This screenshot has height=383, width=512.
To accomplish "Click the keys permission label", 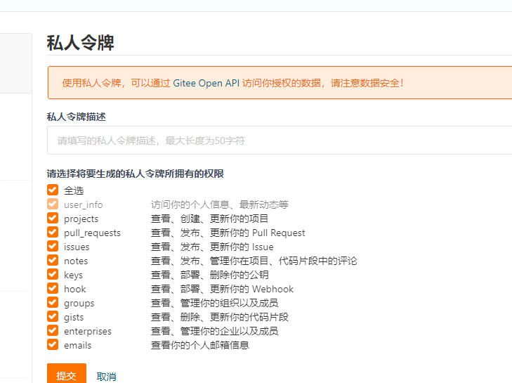I will (x=73, y=275).
